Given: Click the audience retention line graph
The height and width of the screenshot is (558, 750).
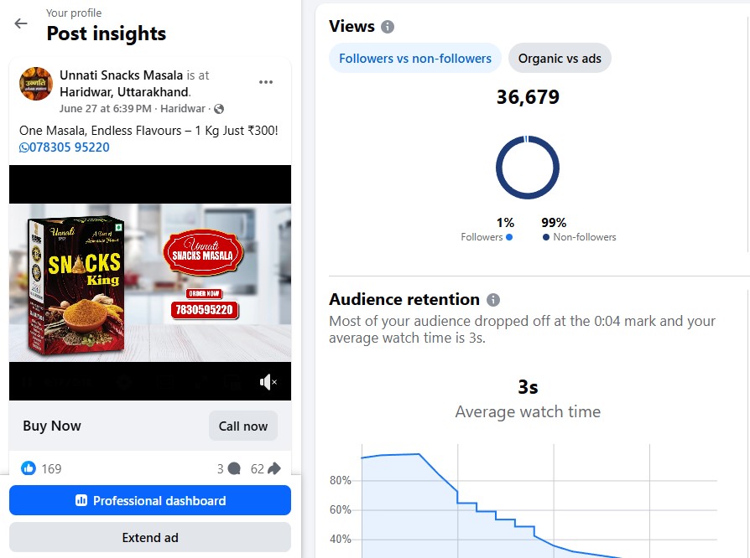Looking at the screenshot, I should [539, 501].
